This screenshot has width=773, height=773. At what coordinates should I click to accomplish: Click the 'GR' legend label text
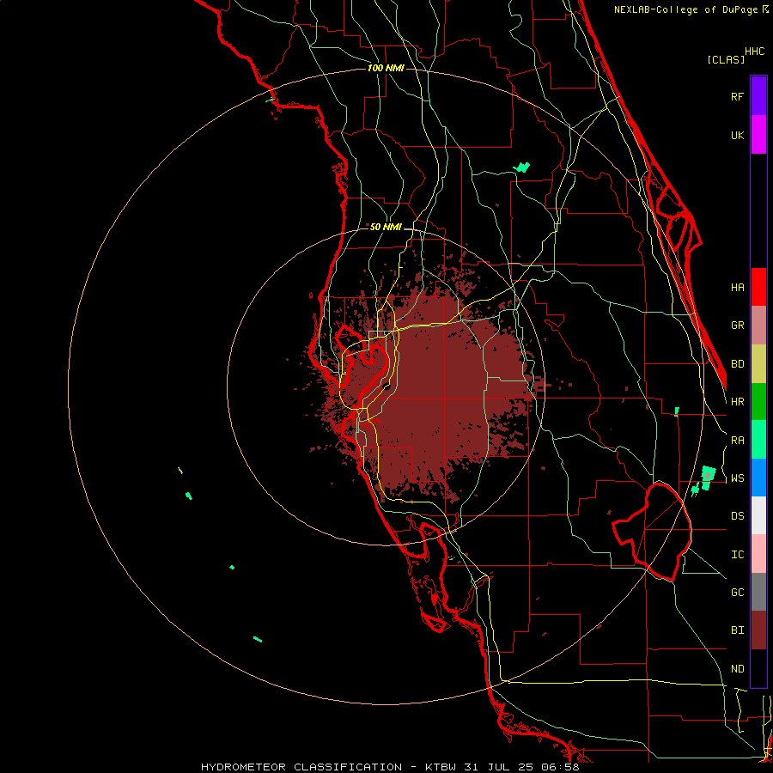pyautogui.click(x=737, y=326)
